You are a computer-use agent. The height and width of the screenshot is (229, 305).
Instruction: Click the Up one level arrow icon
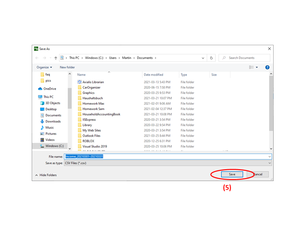click(x=56, y=58)
